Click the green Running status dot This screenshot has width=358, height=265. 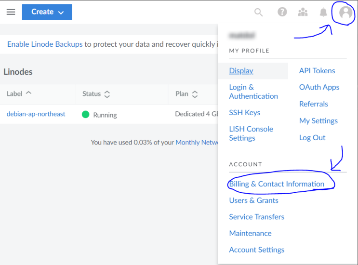click(86, 114)
